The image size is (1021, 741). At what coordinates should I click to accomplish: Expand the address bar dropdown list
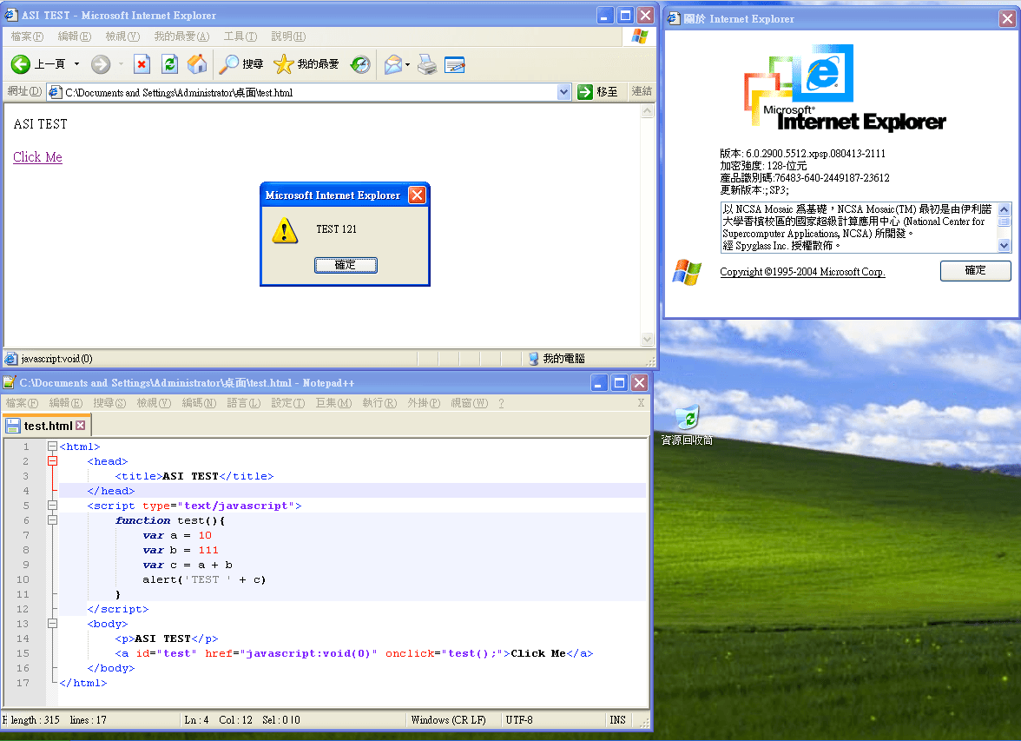click(564, 92)
